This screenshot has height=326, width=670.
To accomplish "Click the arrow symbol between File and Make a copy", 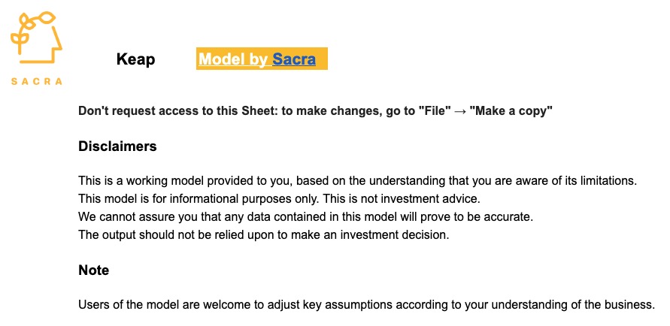I will (460, 111).
